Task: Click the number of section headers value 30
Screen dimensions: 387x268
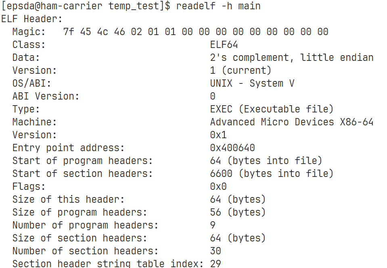Action: [x=215, y=251]
